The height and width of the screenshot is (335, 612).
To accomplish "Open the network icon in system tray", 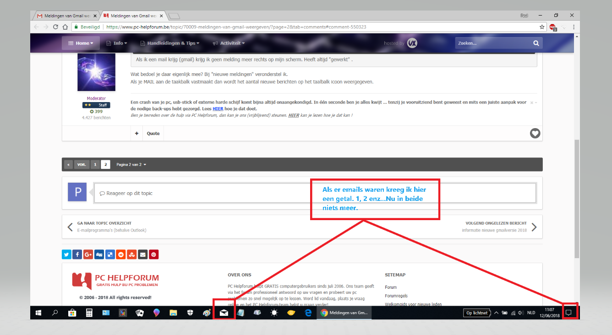I will 513,313.
